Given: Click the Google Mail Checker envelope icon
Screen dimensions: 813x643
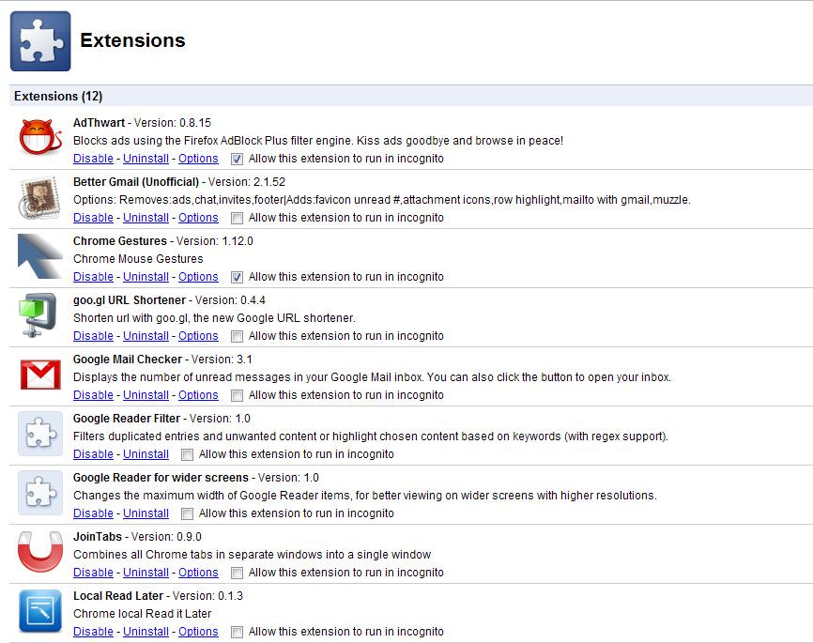Looking at the screenshot, I should 40,375.
